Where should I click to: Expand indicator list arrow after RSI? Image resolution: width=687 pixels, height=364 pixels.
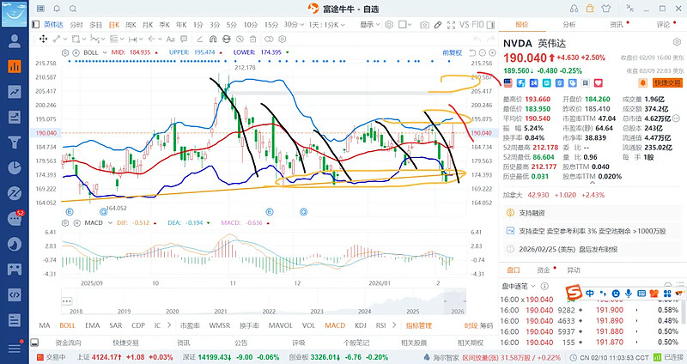(394, 325)
